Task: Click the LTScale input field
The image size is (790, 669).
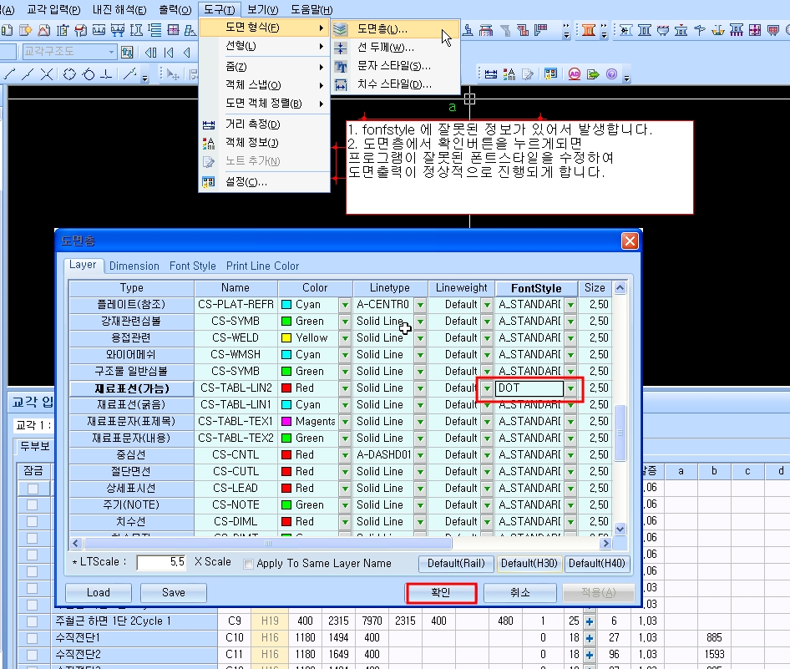Action: point(161,562)
